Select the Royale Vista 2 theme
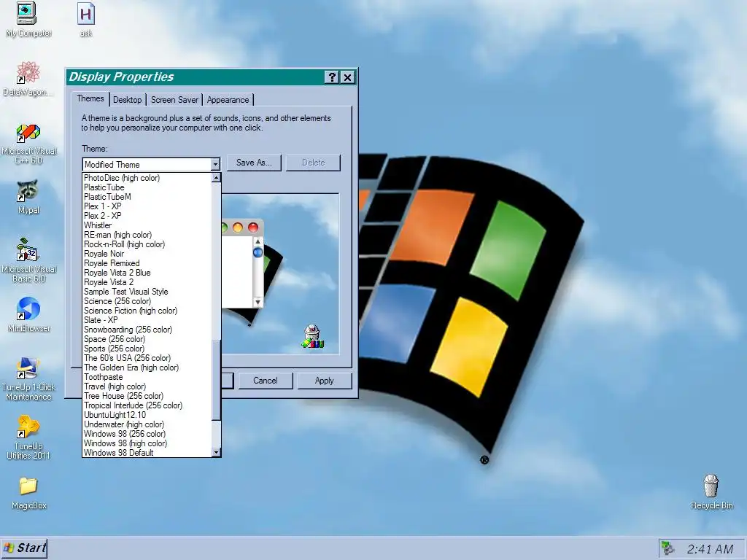The width and height of the screenshot is (747, 560). click(x=147, y=282)
